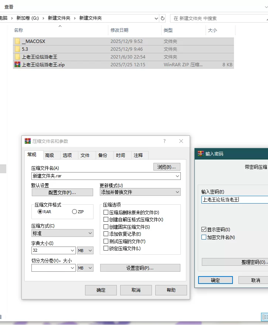The height and width of the screenshot is (325, 268).
Task: Click the 新加卷 (G:) breadcrumb
Action: click(27, 18)
